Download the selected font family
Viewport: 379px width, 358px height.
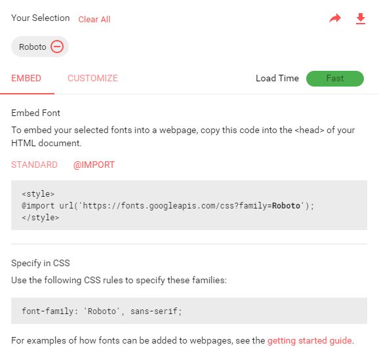(361, 19)
